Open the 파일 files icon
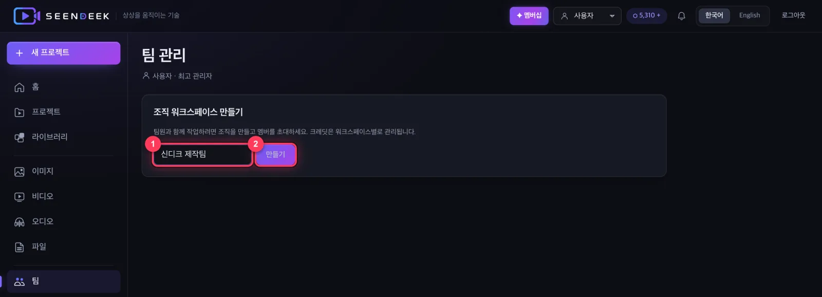This screenshot has width=822, height=297. (x=20, y=247)
